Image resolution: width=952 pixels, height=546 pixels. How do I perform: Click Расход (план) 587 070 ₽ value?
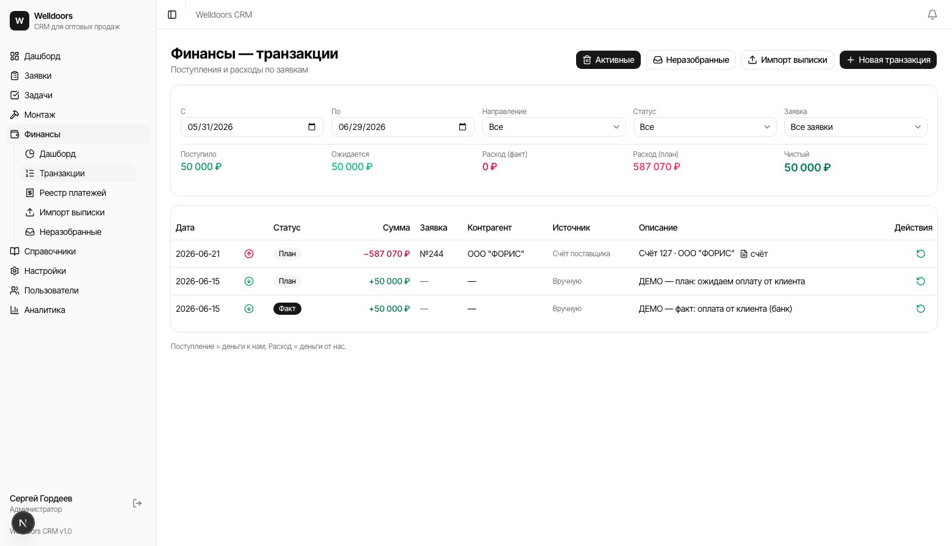pos(657,167)
